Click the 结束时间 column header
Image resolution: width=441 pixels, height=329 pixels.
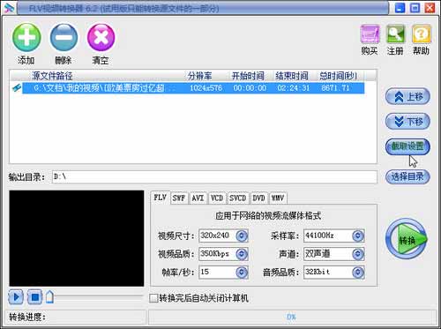coord(292,76)
